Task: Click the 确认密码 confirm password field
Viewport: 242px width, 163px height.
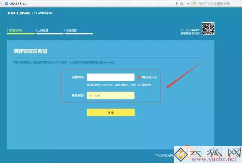Action: [110, 96]
